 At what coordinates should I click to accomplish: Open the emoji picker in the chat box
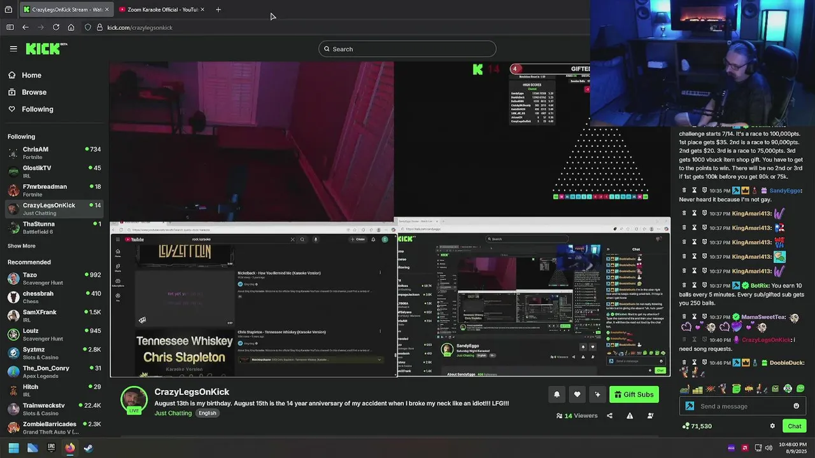796,406
